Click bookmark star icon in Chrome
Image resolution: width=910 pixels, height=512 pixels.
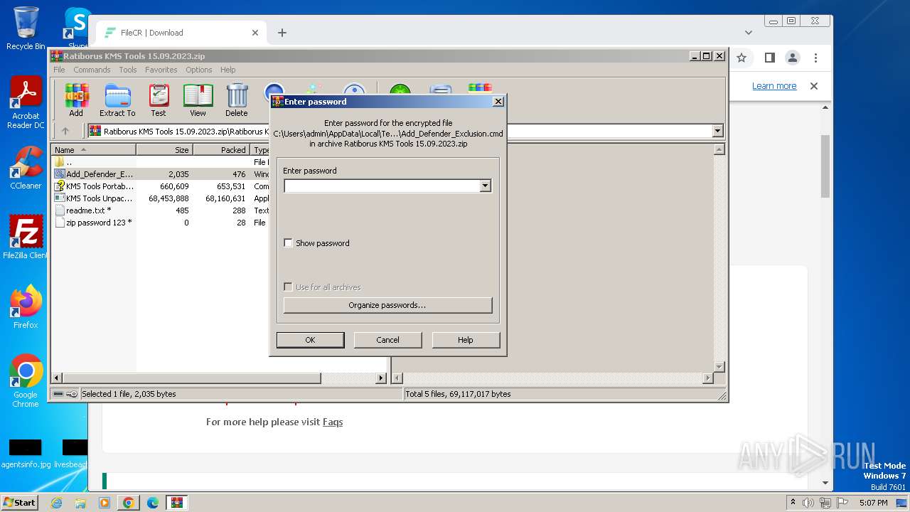[x=742, y=58]
